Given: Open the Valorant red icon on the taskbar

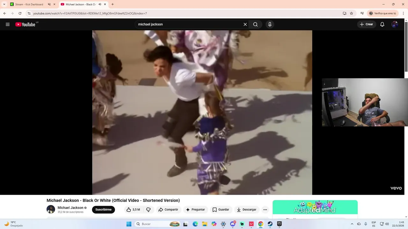Looking at the screenshot, I should tap(251, 224).
